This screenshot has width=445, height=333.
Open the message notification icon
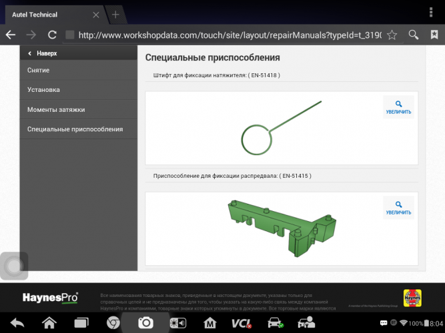click(384, 323)
